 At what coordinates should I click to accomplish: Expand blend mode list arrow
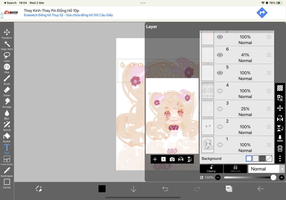coord(282,169)
